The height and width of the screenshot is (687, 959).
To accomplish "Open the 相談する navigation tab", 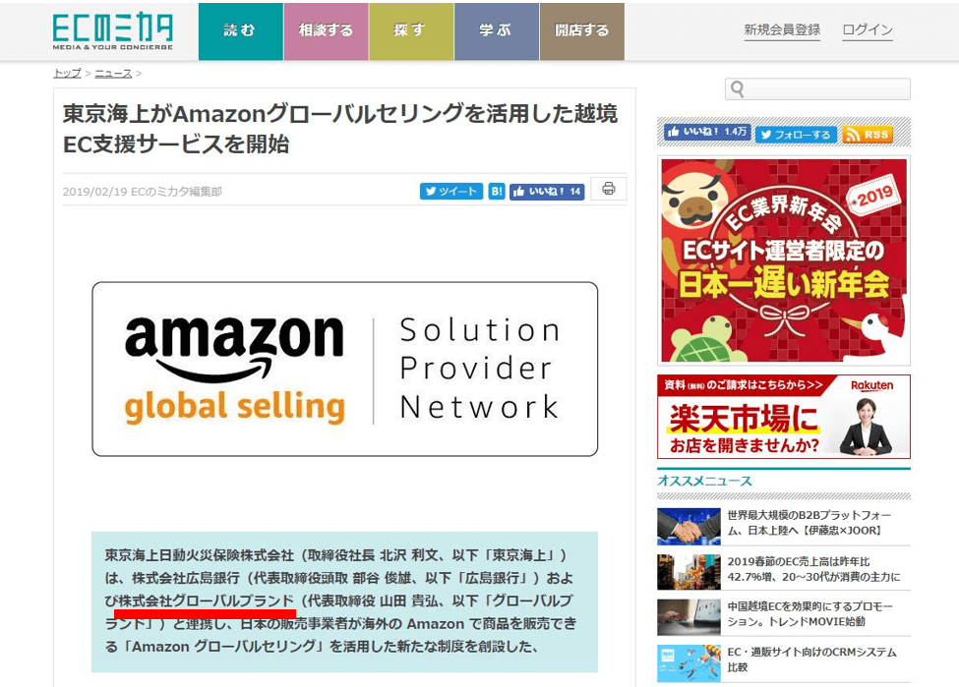I will point(326,31).
